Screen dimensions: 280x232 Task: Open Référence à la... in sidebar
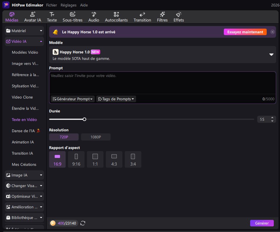(25, 75)
